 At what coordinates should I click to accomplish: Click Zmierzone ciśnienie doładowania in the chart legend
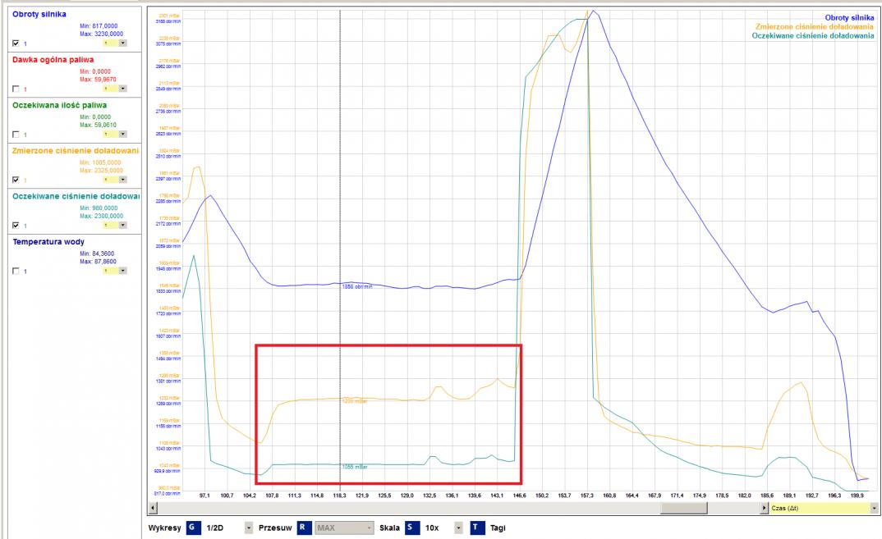(814, 26)
